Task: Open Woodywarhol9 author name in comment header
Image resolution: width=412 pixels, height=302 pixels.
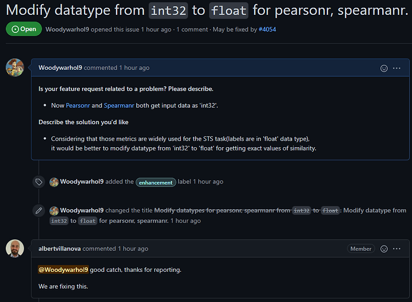Action: point(60,68)
